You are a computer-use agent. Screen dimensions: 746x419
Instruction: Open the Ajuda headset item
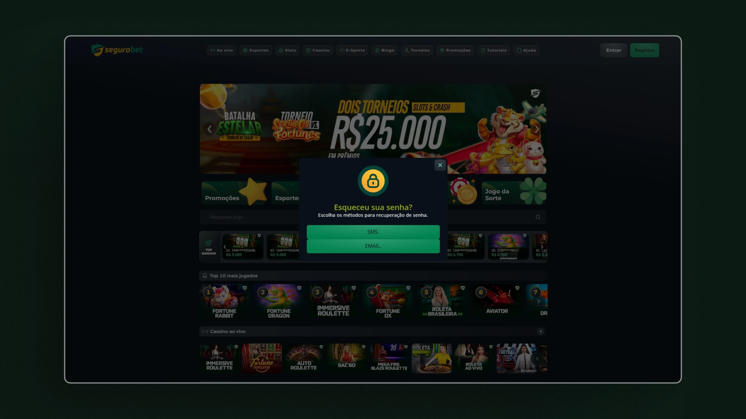tap(526, 50)
